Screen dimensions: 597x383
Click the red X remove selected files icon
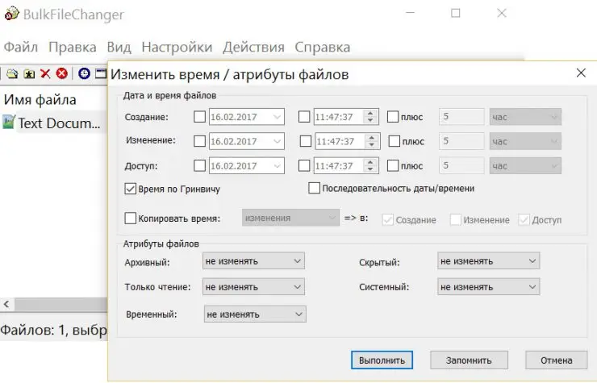click(x=45, y=73)
